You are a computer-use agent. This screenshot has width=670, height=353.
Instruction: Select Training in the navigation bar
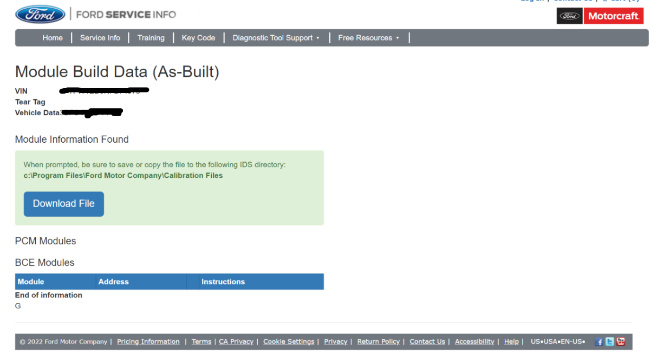tap(151, 38)
